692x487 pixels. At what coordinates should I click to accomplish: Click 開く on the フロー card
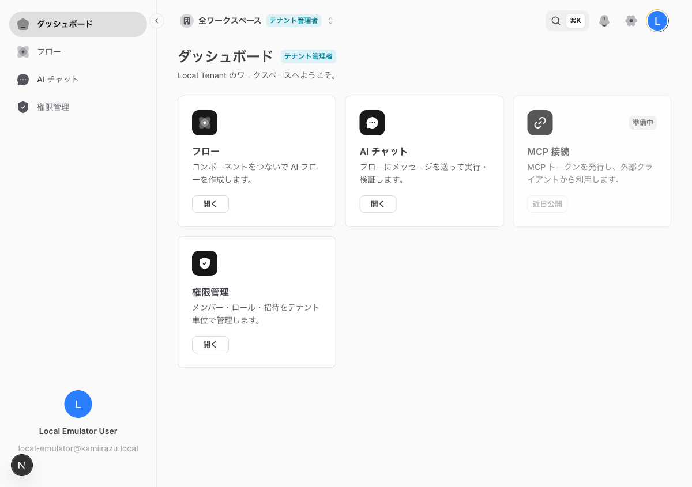[x=210, y=204]
